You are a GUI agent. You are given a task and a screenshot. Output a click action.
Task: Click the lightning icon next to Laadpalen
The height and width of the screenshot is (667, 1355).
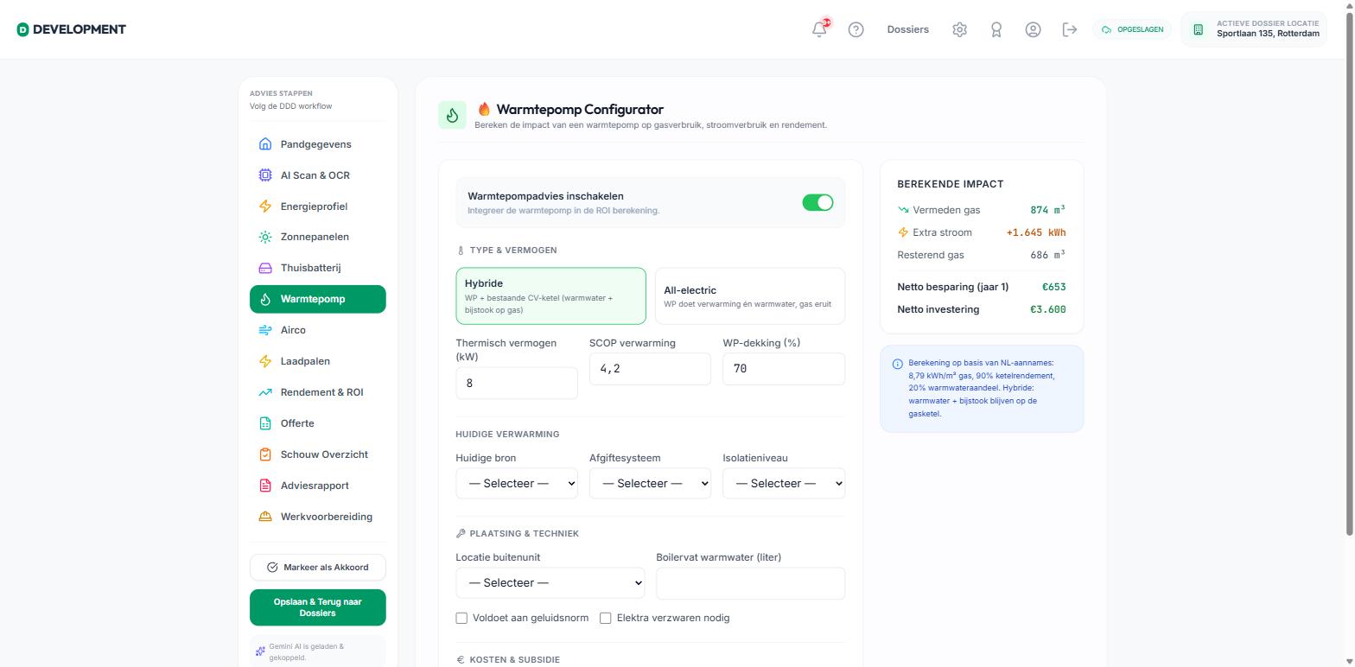(x=265, y=361)
